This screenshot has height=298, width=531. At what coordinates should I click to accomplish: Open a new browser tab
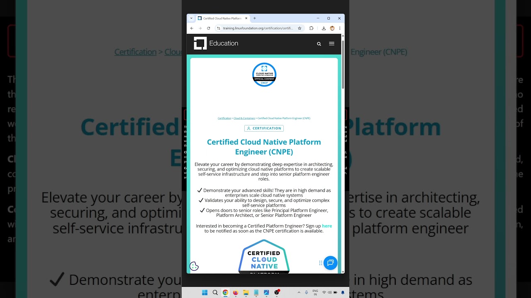click(255, 18)
